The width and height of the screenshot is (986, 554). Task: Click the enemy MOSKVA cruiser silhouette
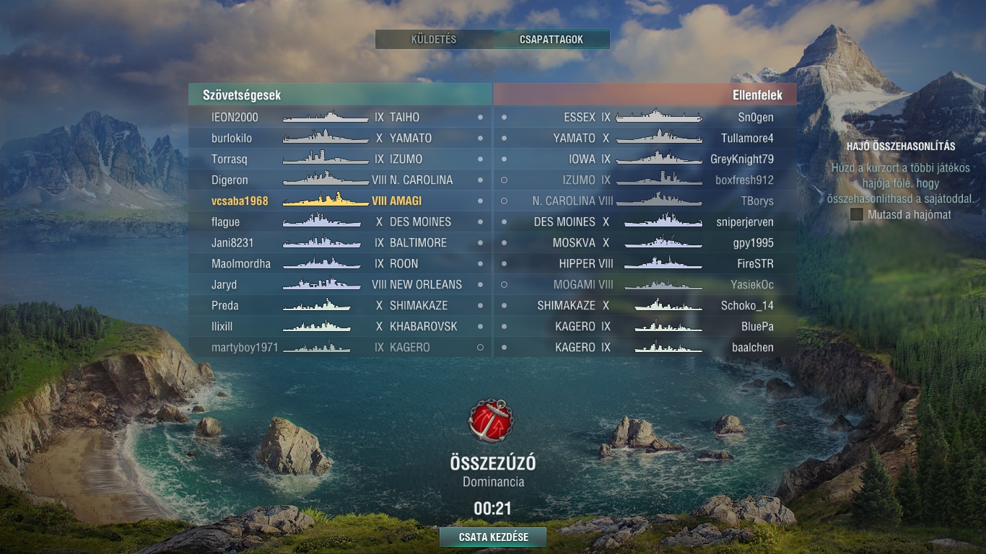663,242
